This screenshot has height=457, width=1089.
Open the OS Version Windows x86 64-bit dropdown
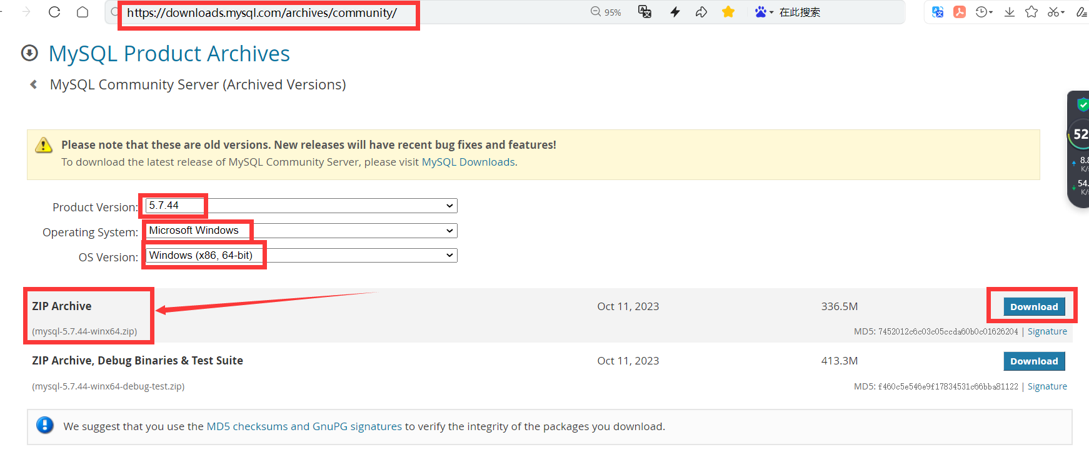(301, 255)
